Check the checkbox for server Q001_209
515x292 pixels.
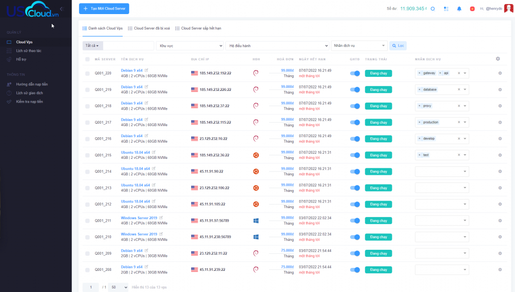(x=88, y=254)
